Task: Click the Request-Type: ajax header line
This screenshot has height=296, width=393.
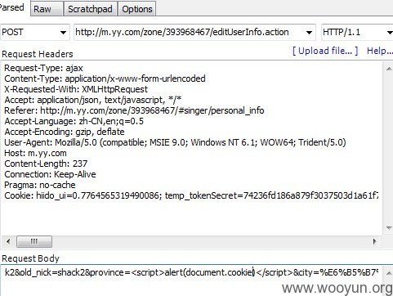Action: pos(43,68)
